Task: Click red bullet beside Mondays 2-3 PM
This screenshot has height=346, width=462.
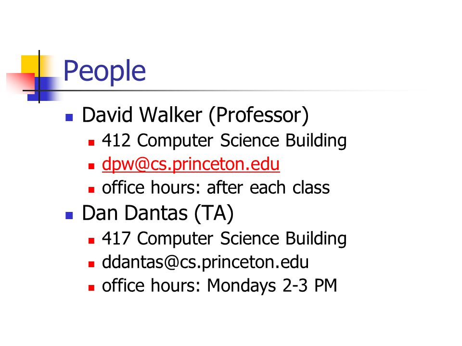Action: coord(91,288)
